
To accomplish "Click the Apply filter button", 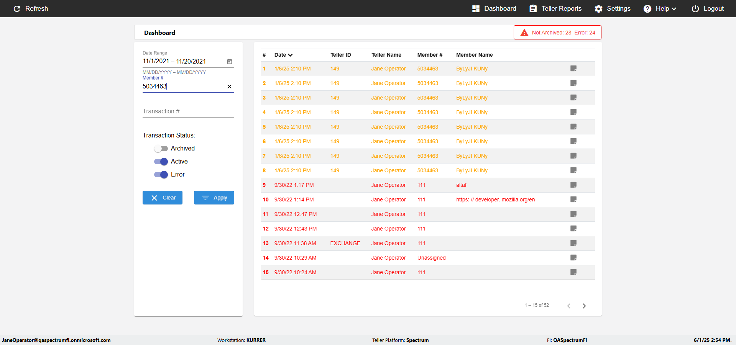I will click(214, 198).
